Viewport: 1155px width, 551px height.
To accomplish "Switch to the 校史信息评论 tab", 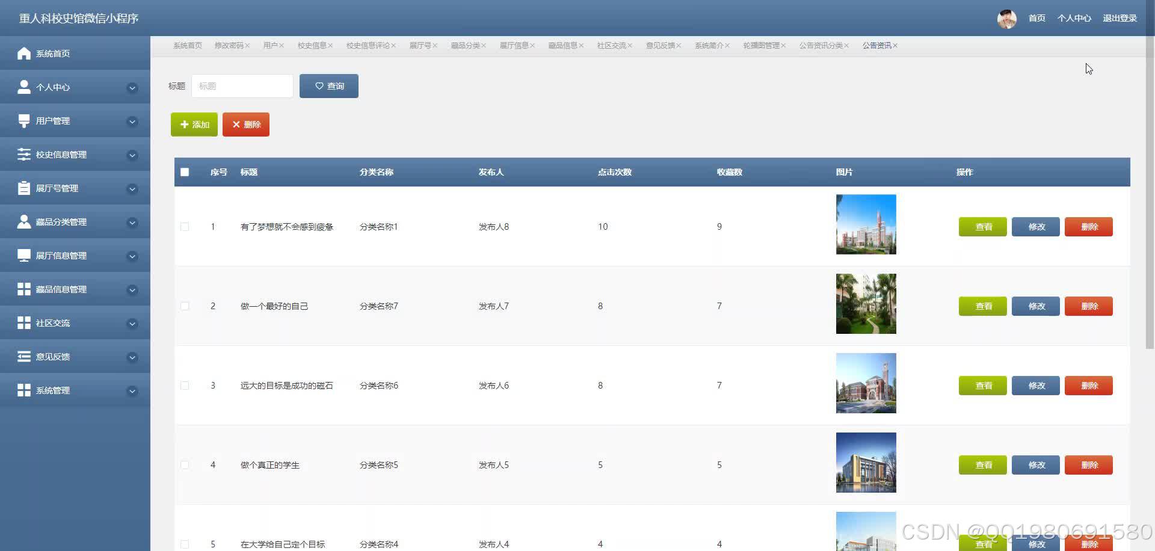I will coord(368,46).
